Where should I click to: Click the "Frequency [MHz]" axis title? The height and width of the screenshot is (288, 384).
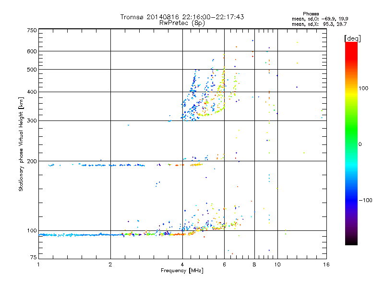tap(182, 271)
